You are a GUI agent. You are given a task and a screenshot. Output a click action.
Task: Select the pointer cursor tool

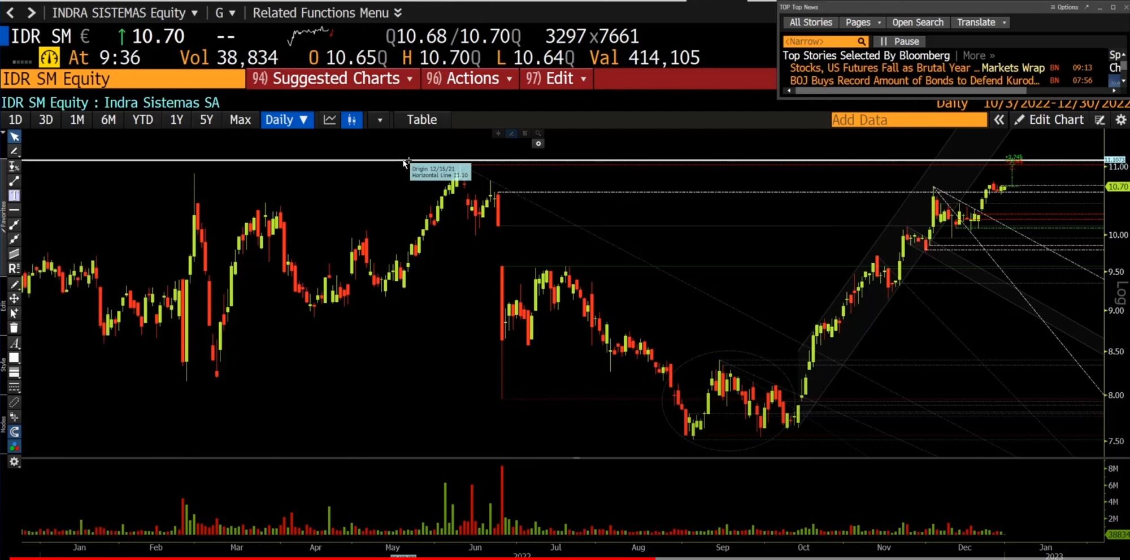pos(14,137)
